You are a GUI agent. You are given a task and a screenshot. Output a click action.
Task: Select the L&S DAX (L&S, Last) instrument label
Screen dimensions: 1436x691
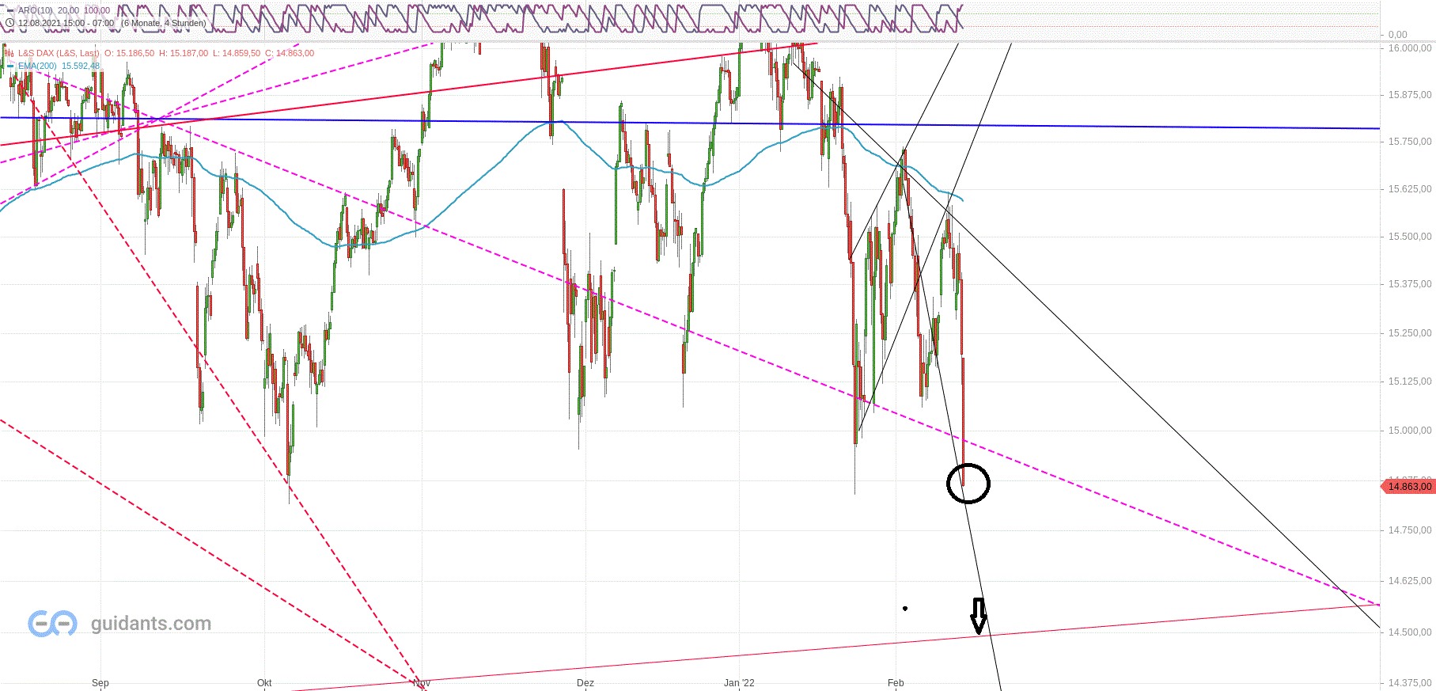(x=59, y=53)
